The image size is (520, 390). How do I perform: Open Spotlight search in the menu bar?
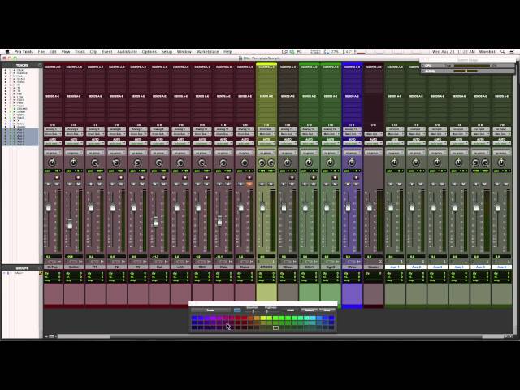coord(503,52)
